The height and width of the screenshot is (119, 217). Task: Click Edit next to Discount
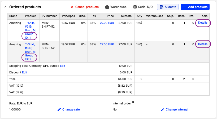pyautogui.click(x=24, y=72)
